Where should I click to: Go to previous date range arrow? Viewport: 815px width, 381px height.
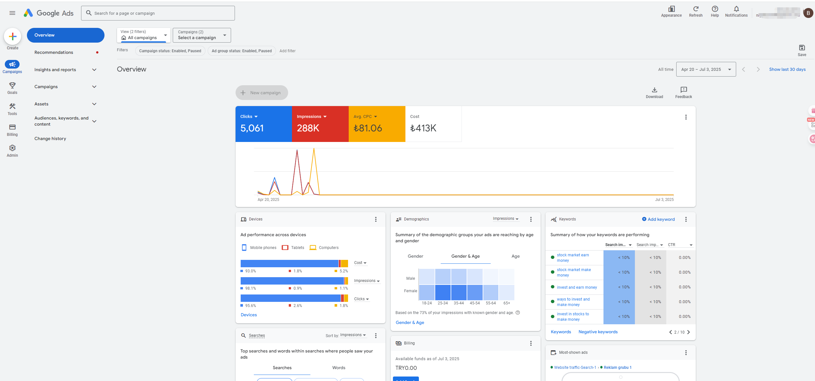pos(744,70)
